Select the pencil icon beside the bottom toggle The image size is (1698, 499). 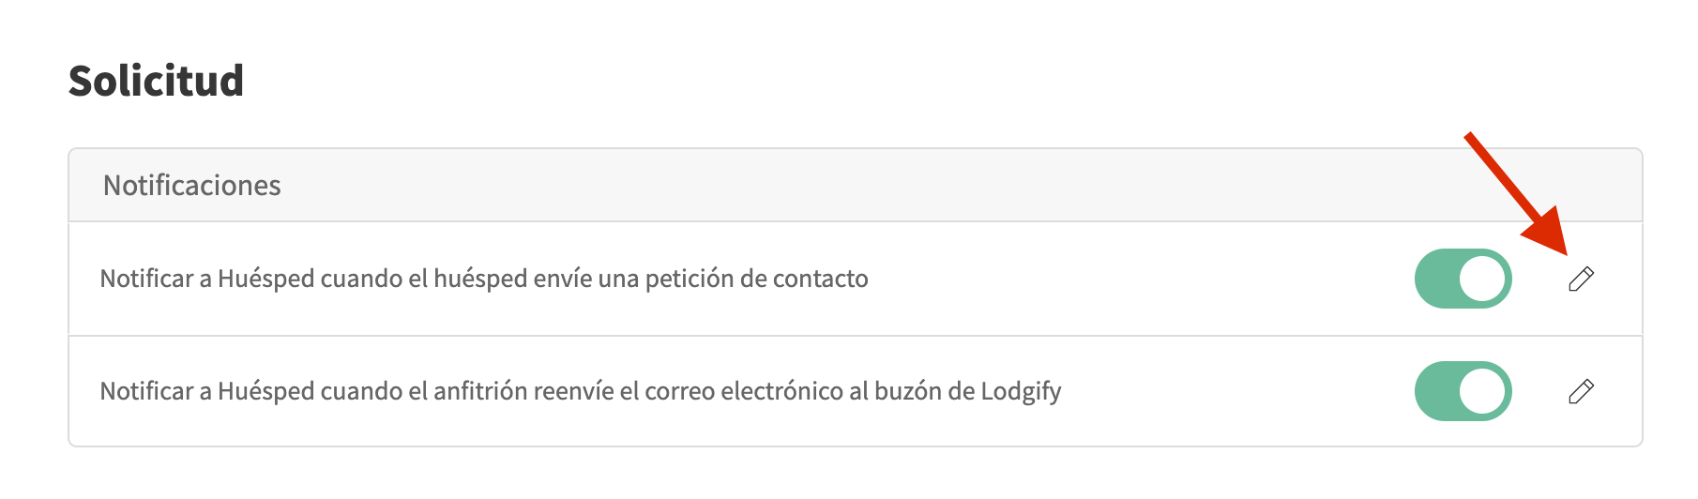click(1581, 391)
